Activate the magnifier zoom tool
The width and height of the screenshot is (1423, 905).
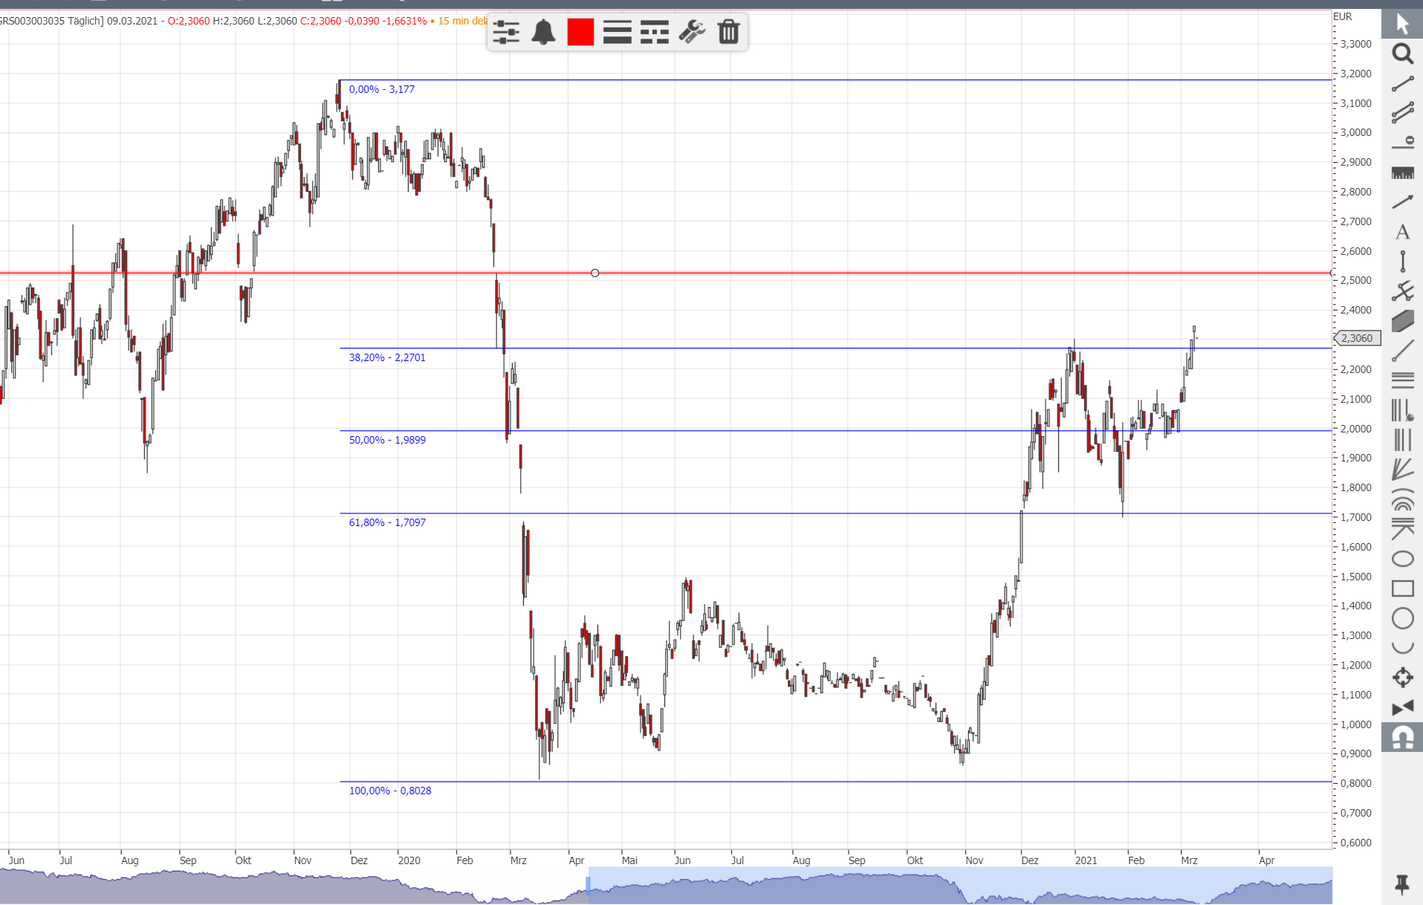pos(1402,53)
